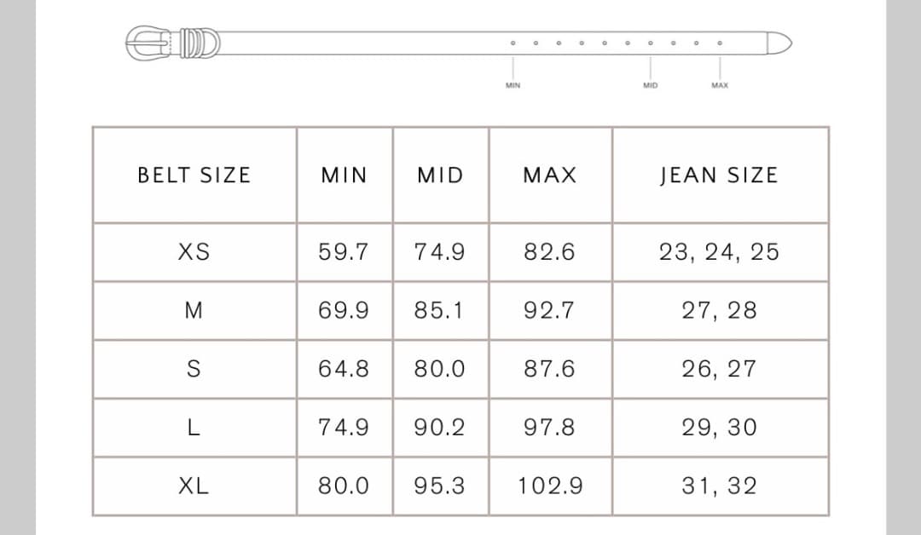
Task: Click the MIN column header in the table
Action: (x=344, y=175)
